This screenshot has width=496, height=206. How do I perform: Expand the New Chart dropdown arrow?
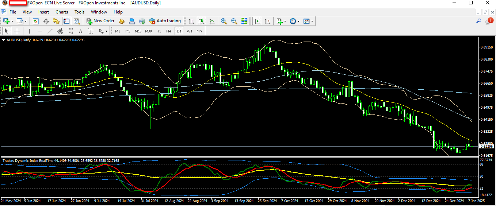[12, 21]
